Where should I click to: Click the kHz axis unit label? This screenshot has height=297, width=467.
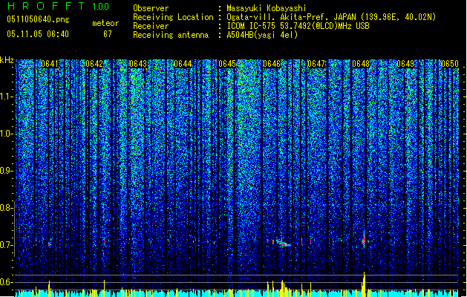pyautogui.click(x=7, y=60)
